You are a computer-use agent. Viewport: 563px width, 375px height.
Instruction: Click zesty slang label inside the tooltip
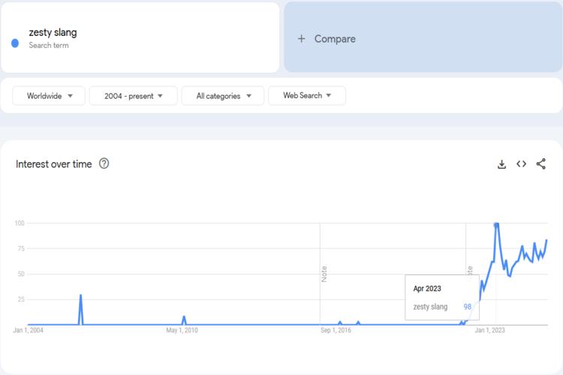click(430, 307)
